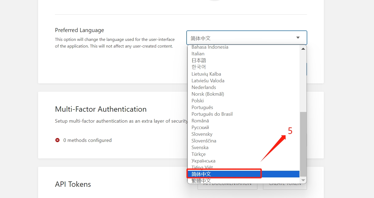374x198 pixels.
Task: Select Українська language option
Action: pos(243,161)
